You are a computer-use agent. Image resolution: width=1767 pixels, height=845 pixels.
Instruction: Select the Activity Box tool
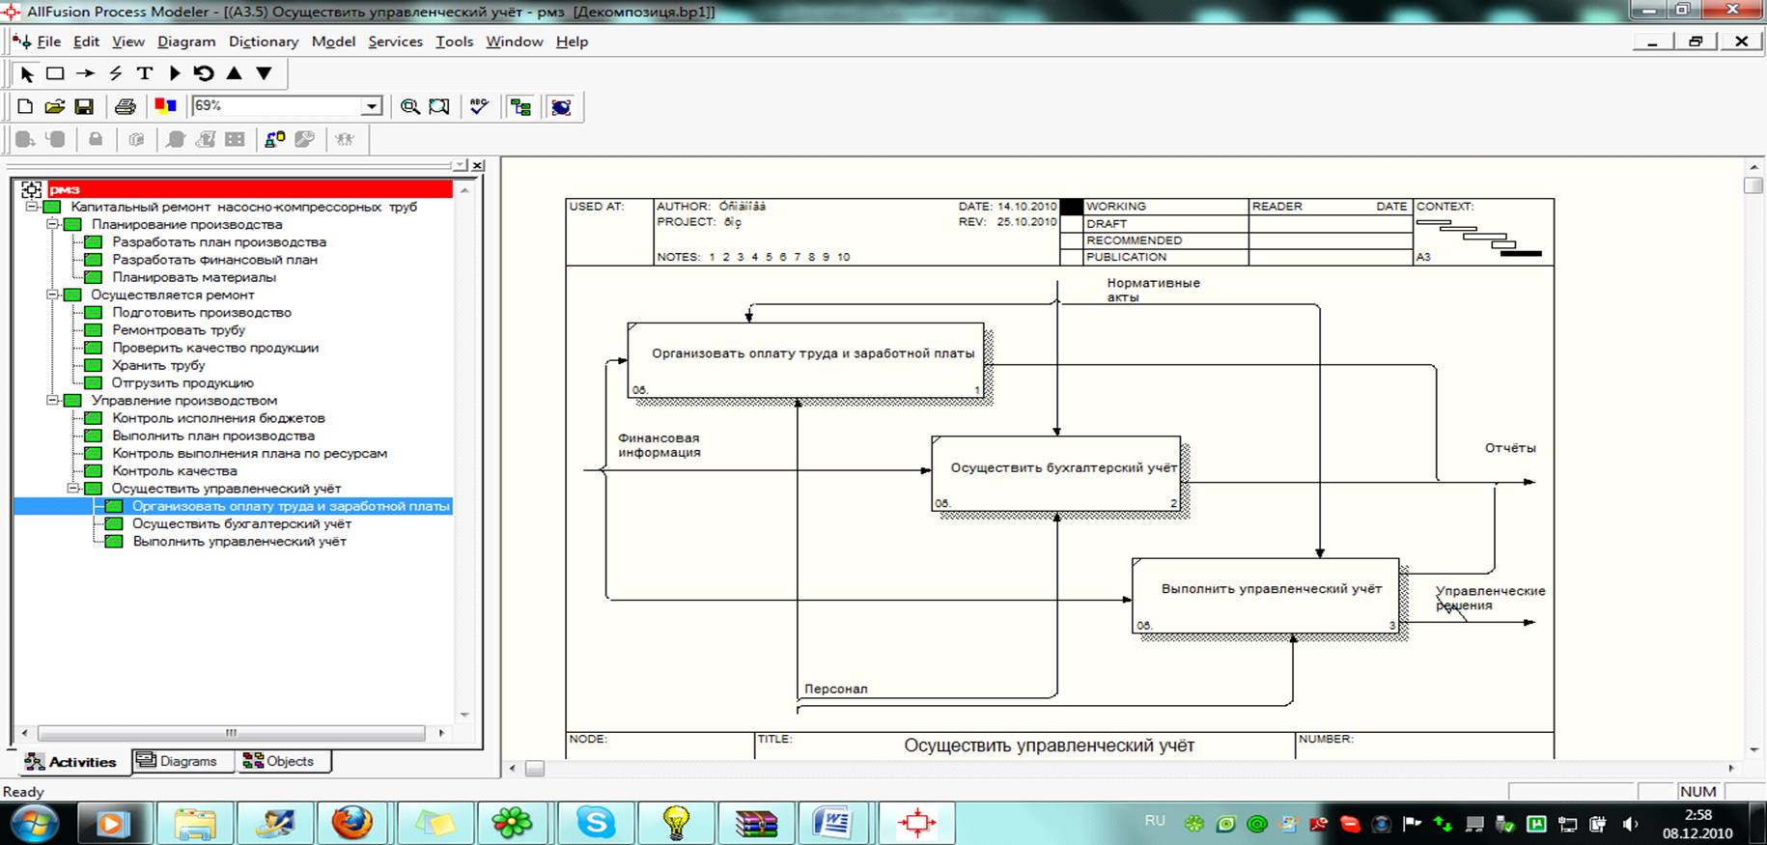56,73
